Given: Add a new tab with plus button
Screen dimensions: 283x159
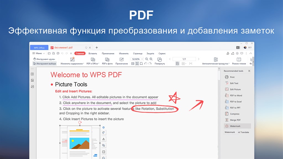Looking at the screenshot, I should 97,47.
